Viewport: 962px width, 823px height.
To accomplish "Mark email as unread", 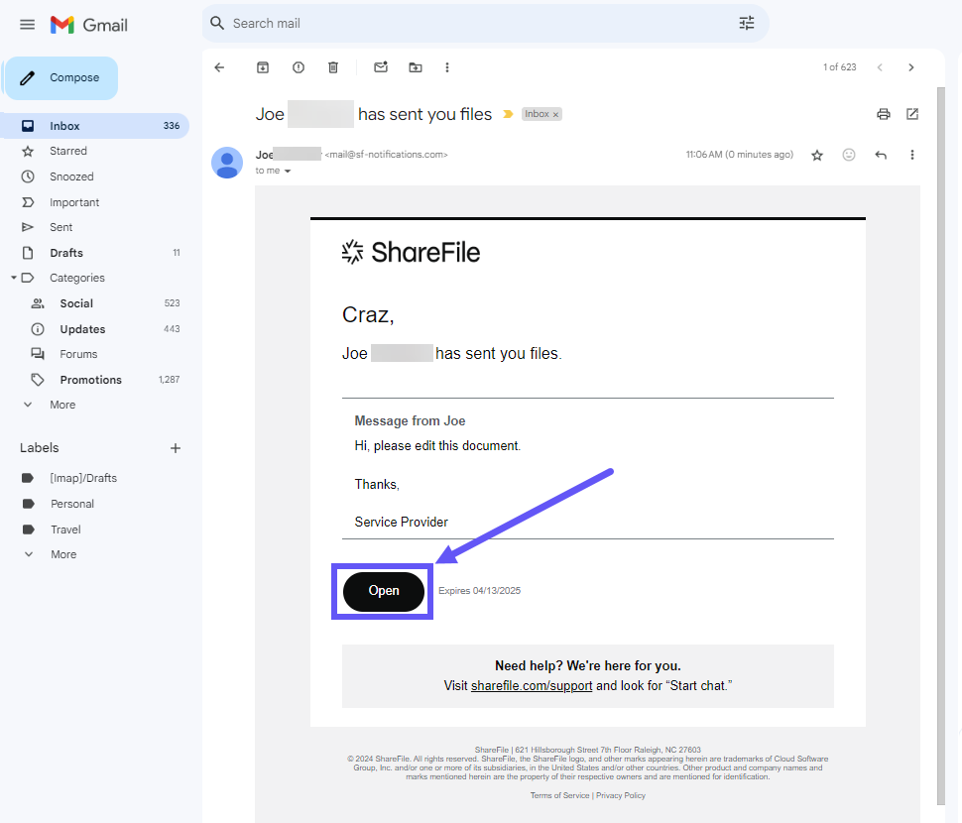I will [x=381, y=67].
